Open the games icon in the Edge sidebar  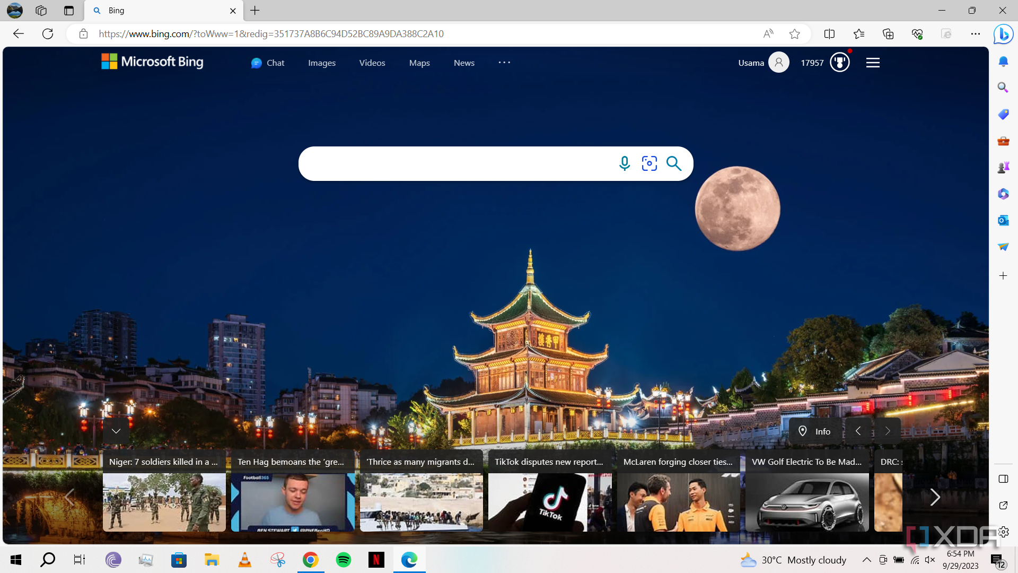click(x=1003, y=167)
